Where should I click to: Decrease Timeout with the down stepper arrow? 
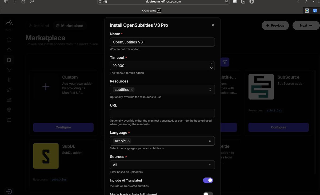pos(211,68)
